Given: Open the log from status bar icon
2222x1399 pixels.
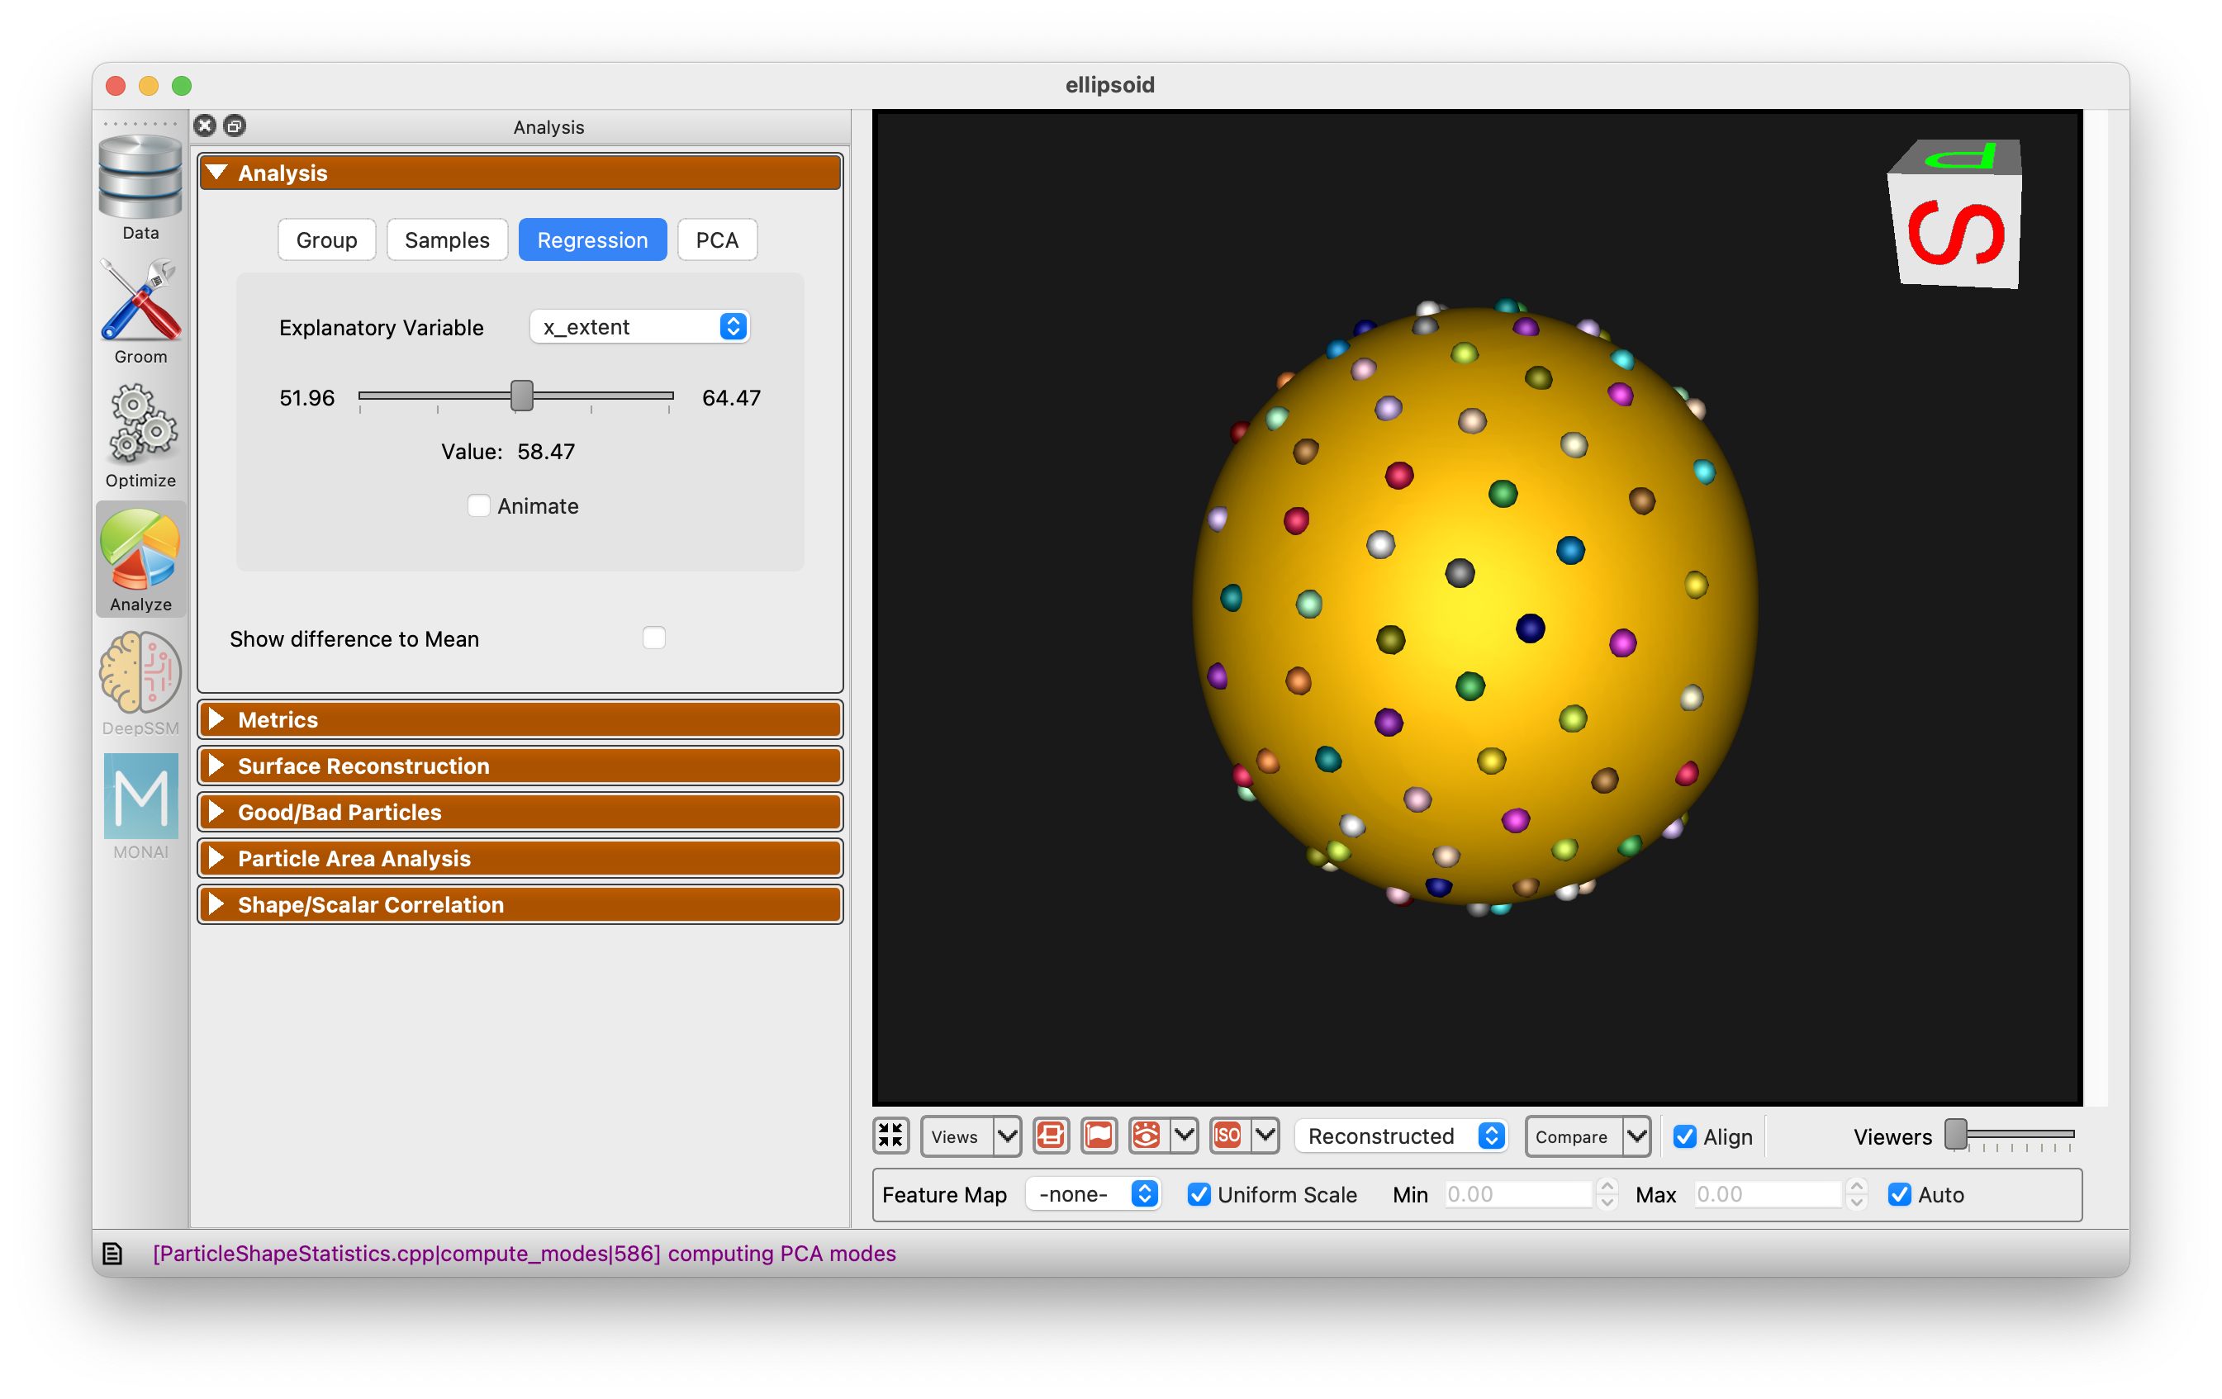Looking at the screenshot, I should pos(112,1253).
